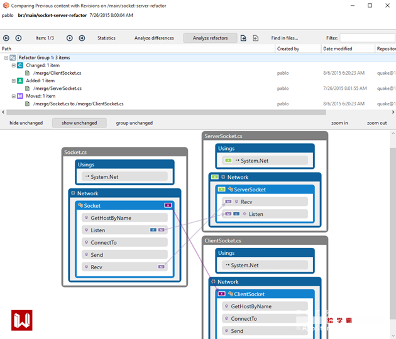
Task: Collapse the Added: 1 item node
Action: click(14, 81)
